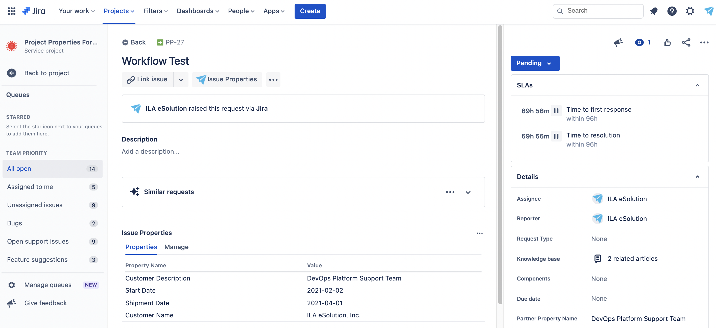Click the Give feedback megaphone icon
This screenshot has height=328, width=716.
pyautogui.click(x=11, y=303)
